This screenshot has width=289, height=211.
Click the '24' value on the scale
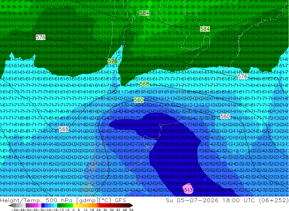tap(99, 210)
